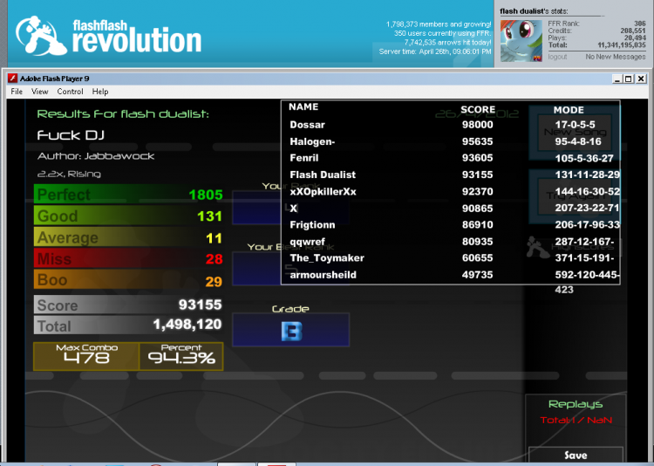Click the Percent 94.3% box

point(181,356)
